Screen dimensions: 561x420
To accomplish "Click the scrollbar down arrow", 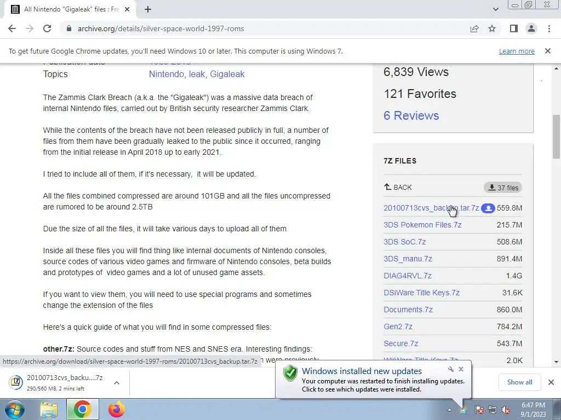I will coord(556,362).
